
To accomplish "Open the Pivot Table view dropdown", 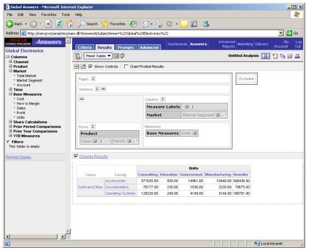I will point(98,56).
